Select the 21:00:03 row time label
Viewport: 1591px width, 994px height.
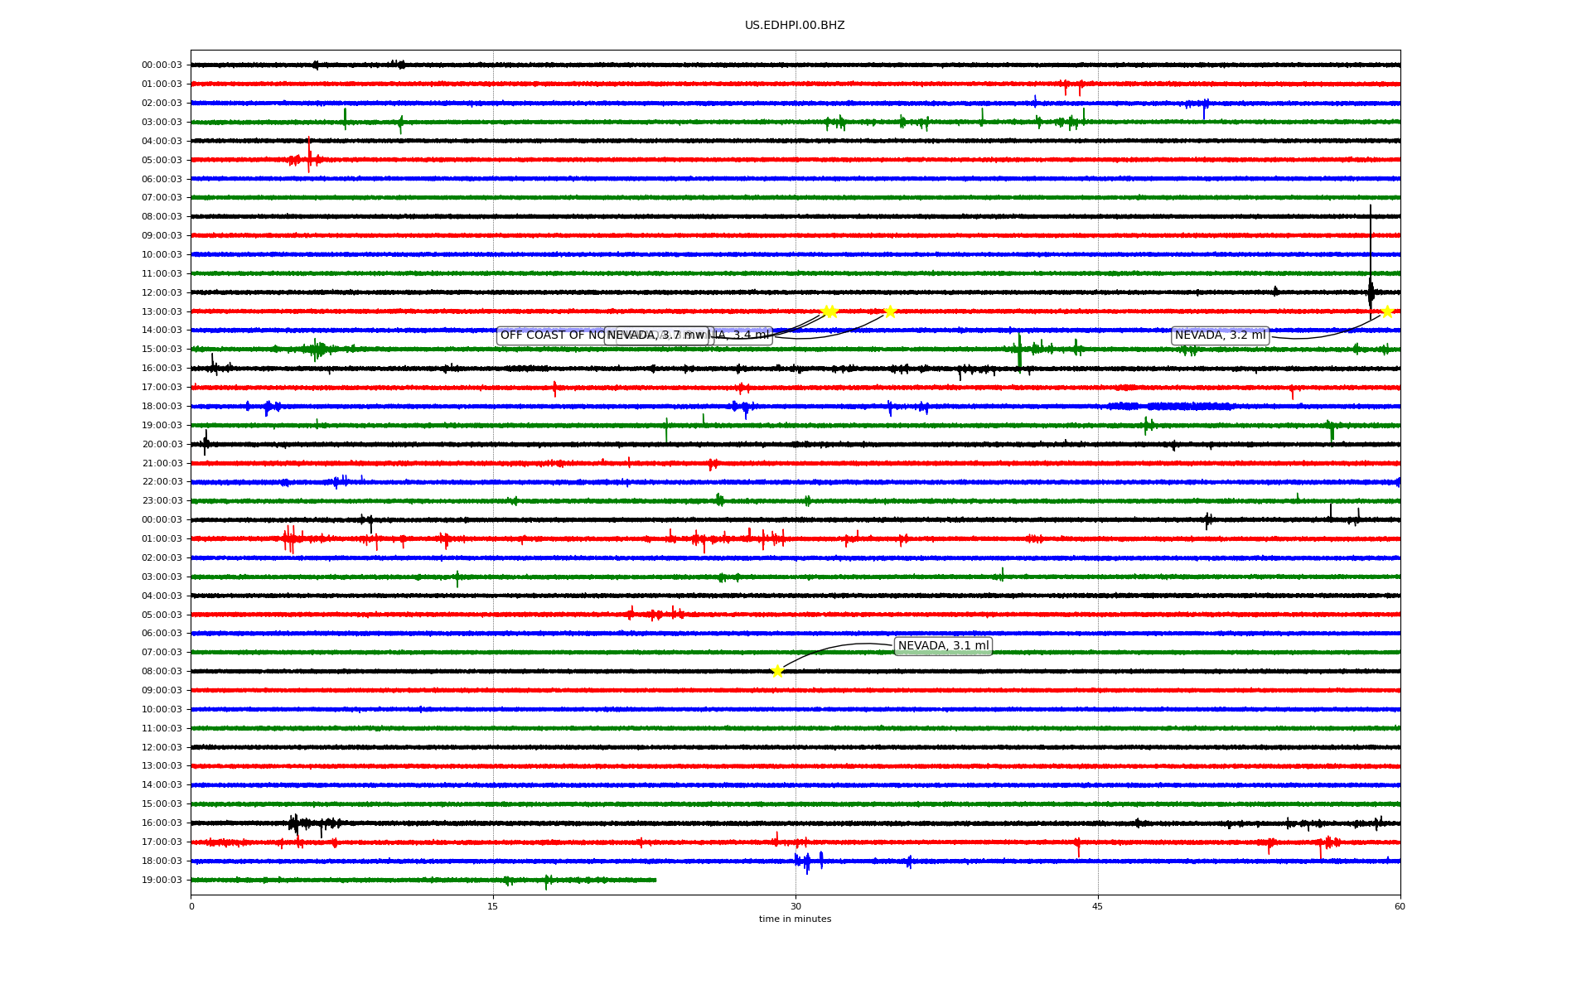point(162,464)
